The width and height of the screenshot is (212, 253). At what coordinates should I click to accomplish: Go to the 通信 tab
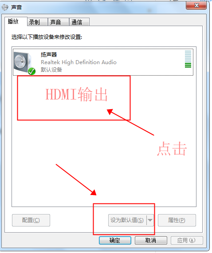click(x=79, y=22)
